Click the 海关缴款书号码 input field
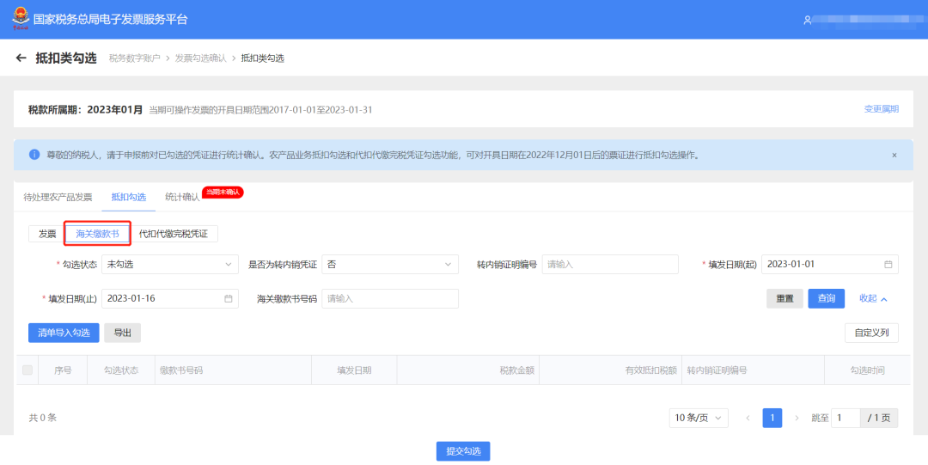928x465 pixels. click(389, 299)
